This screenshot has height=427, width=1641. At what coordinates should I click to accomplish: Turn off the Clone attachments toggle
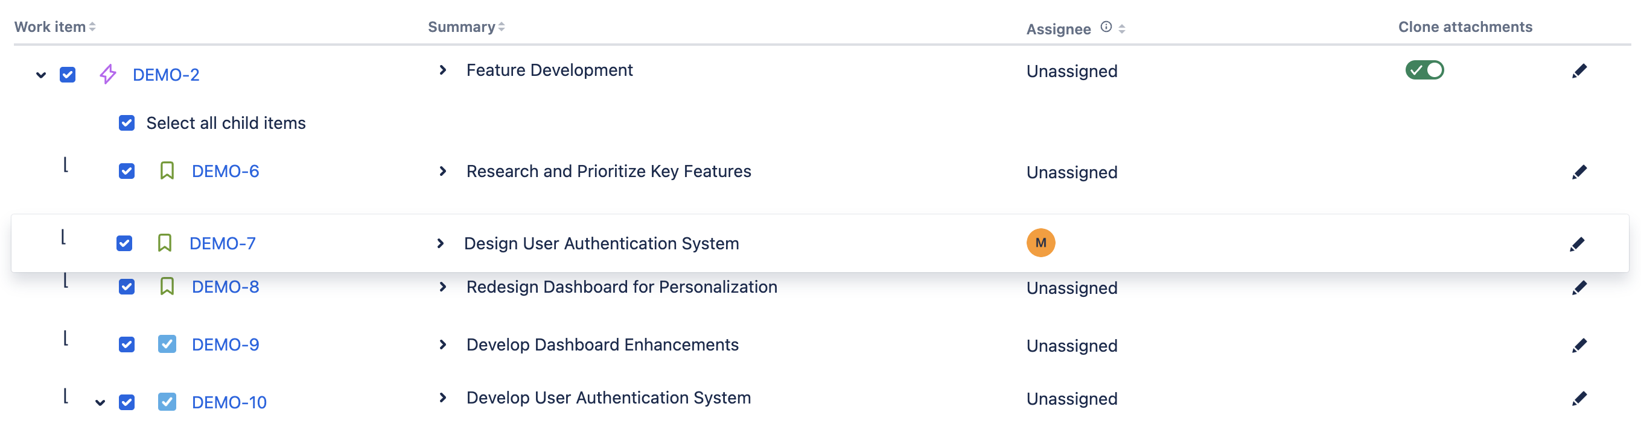click(1424, 70)
